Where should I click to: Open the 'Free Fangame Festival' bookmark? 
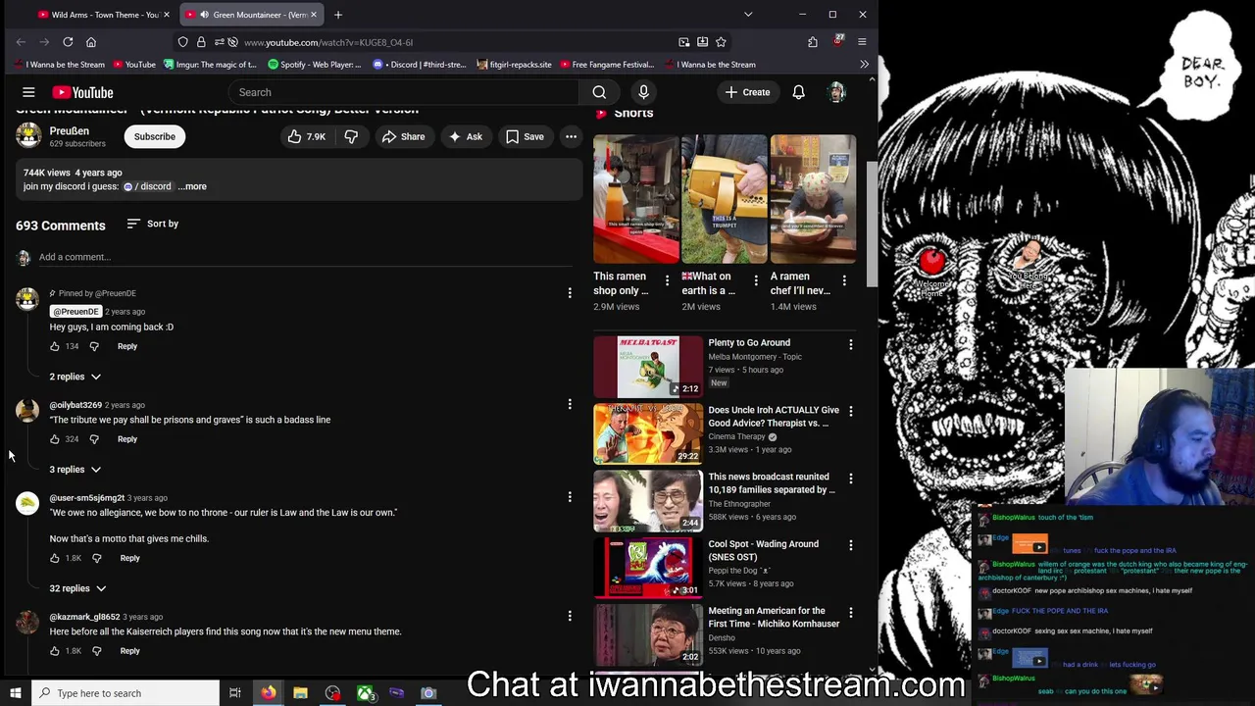coord(607,65)
